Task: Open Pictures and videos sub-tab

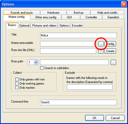Action: [44, 26]
